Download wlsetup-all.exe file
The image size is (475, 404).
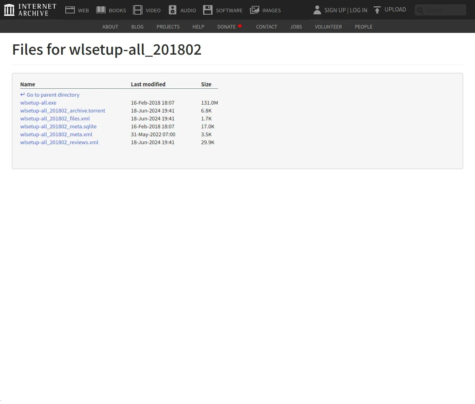click(38, 103)
